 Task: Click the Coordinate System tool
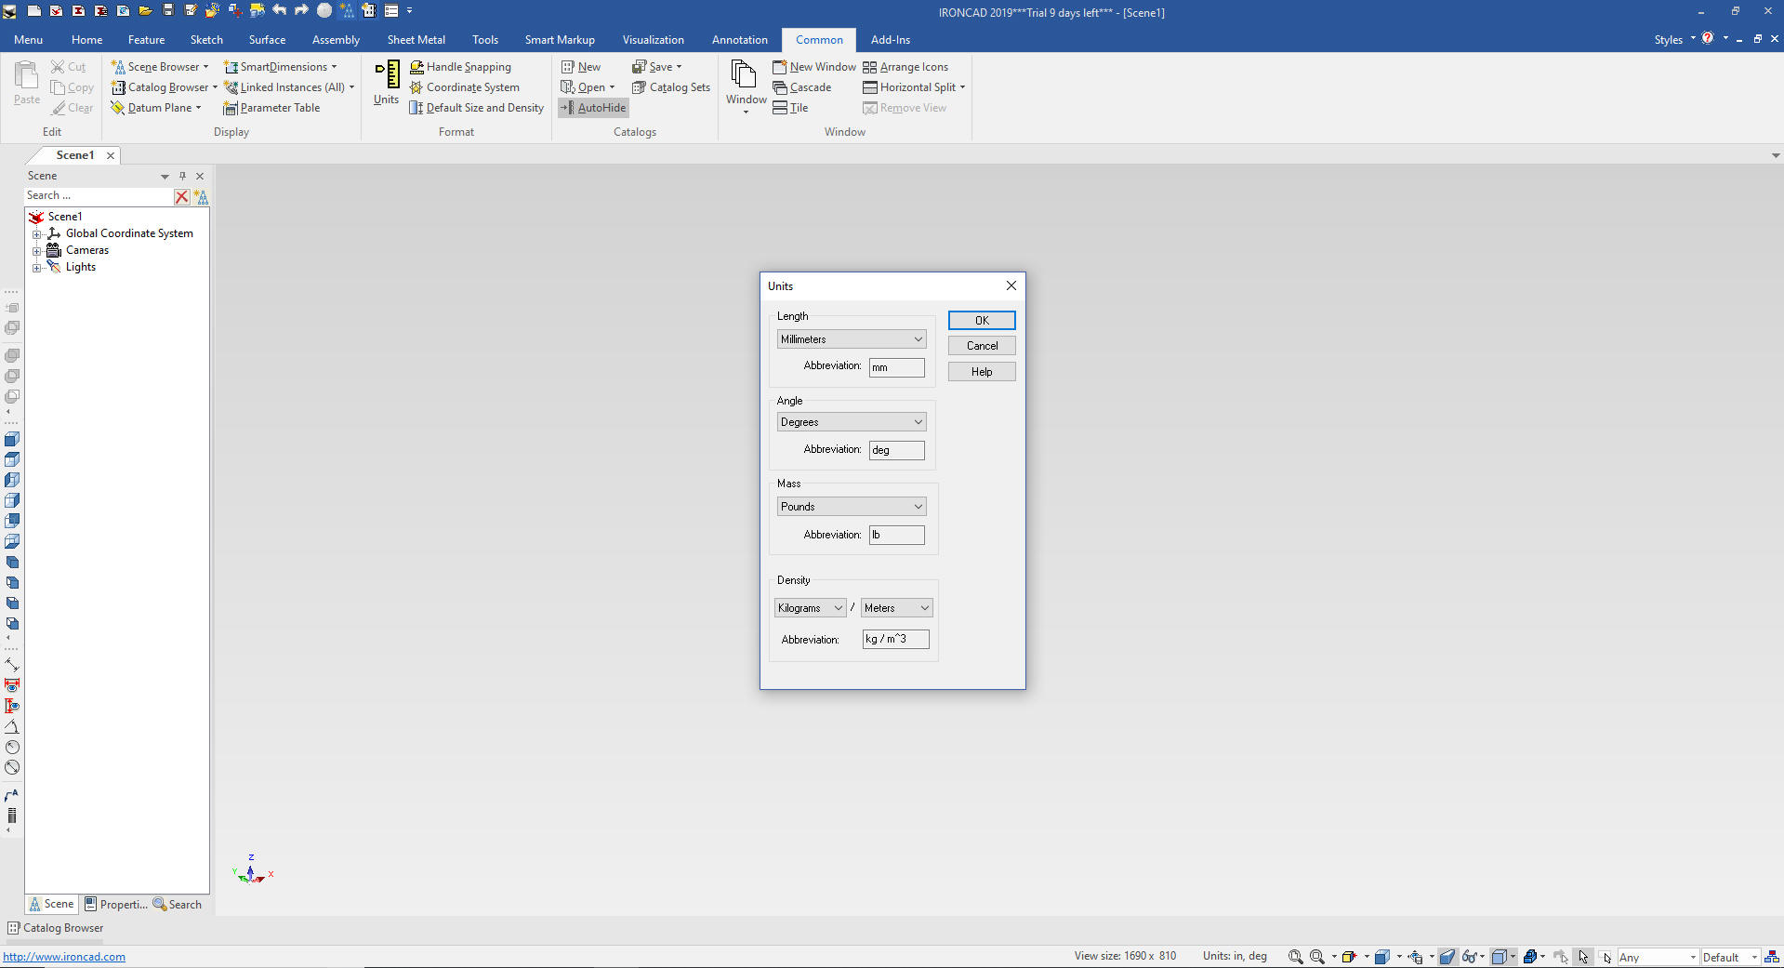coord(417,87)
